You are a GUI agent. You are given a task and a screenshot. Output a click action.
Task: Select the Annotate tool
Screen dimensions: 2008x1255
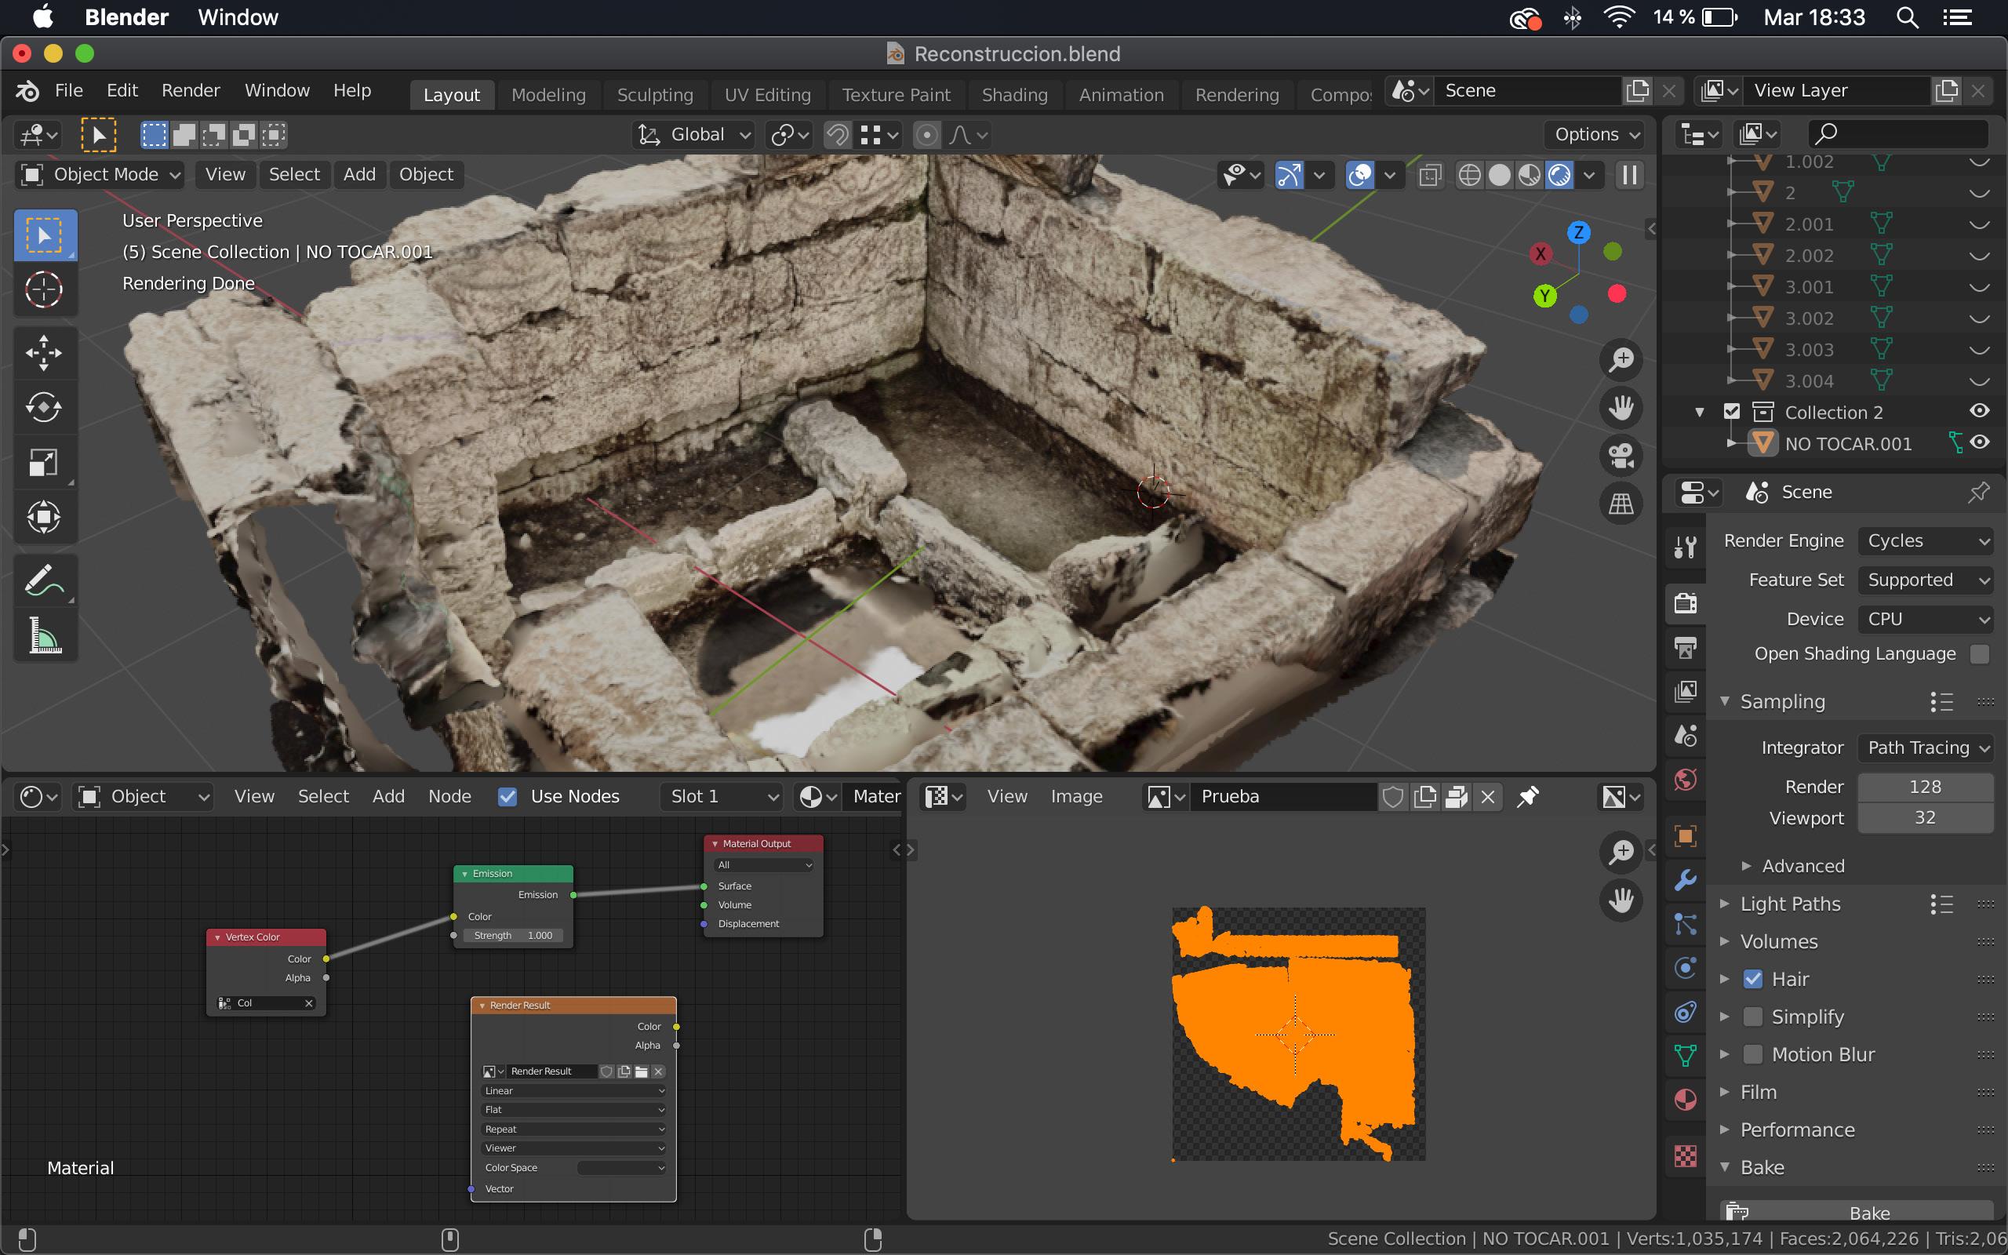45,580
